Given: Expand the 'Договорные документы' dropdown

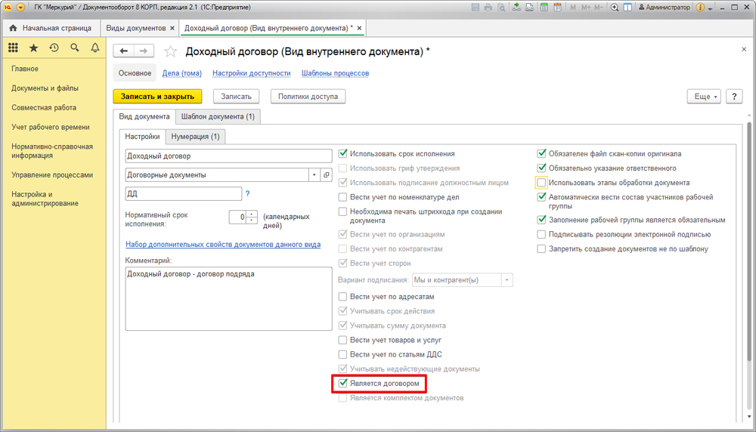Looking at the screenshot, I should click(314, 174).
